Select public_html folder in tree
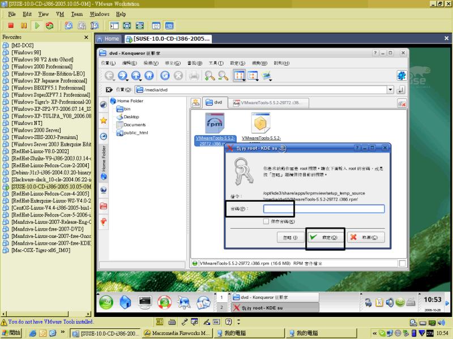Screen dimensions: 453x339 point(133,133)
